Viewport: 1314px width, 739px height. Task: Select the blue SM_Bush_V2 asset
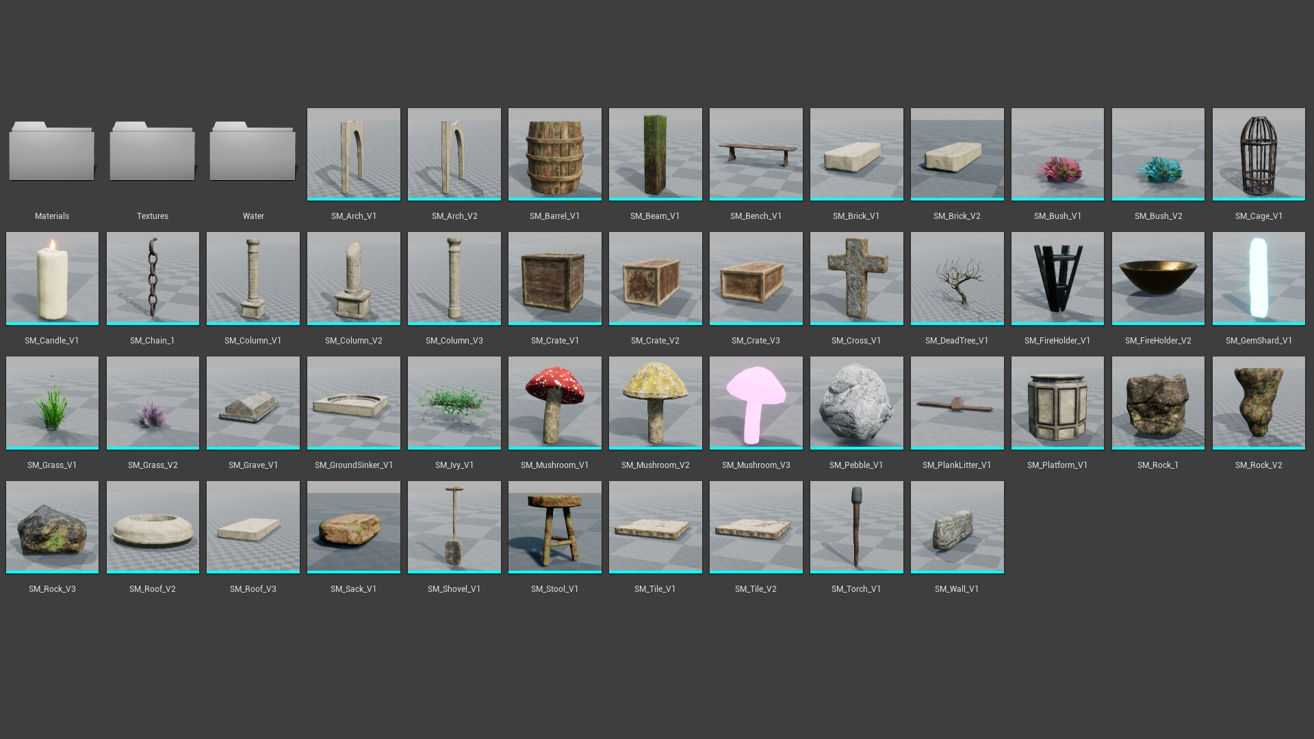tap(1158, 154)
